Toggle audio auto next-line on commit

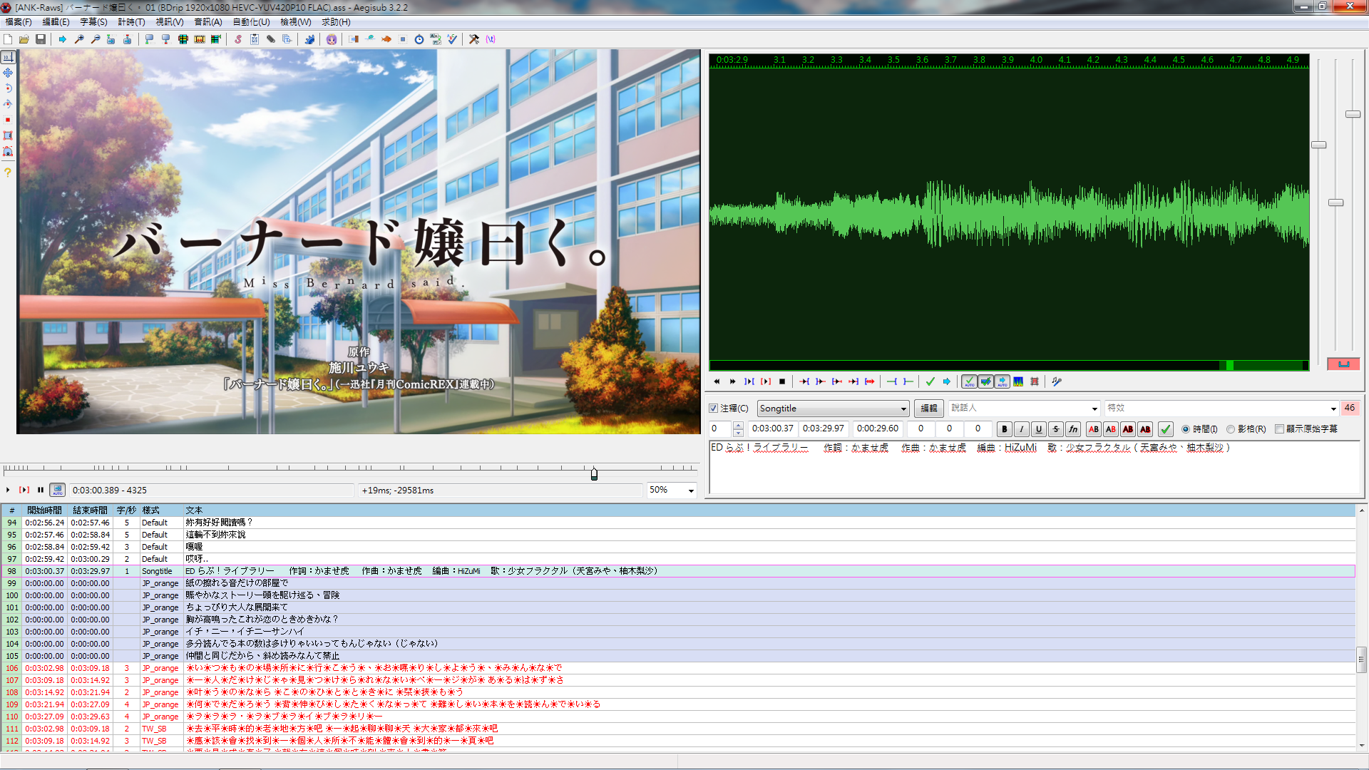point(985,381)
